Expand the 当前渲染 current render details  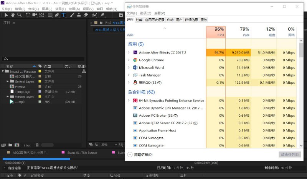coord(4,168)
